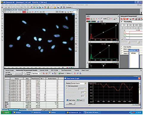Select the Stored radio button
The width and height of the screenshot is (143, 115).
pyautogui.click(x=25, y=74)
